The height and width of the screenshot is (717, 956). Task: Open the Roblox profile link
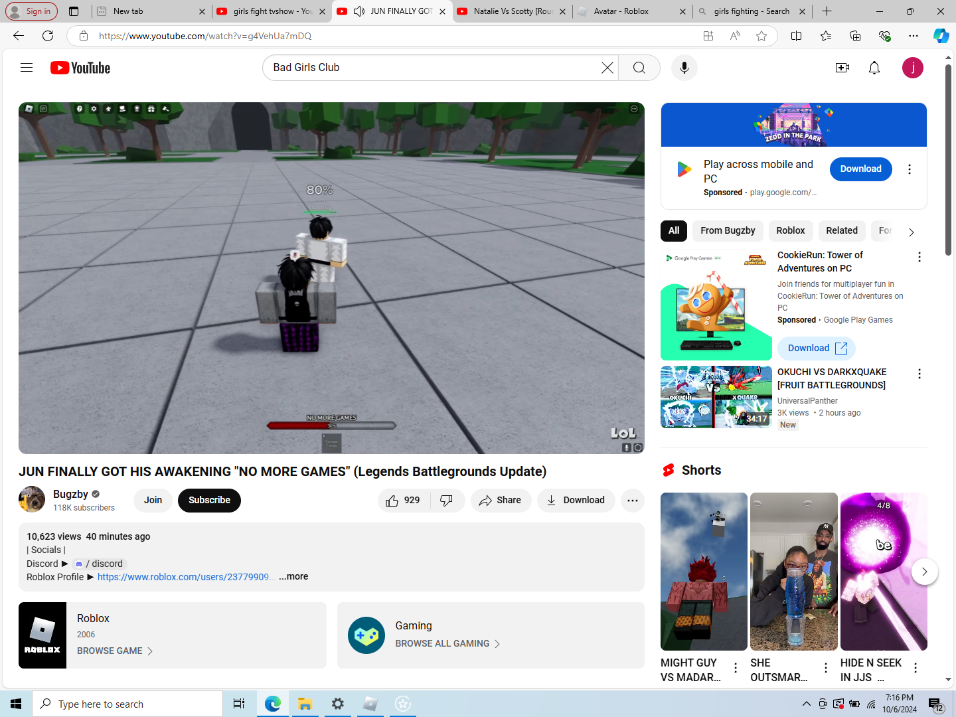185,577
